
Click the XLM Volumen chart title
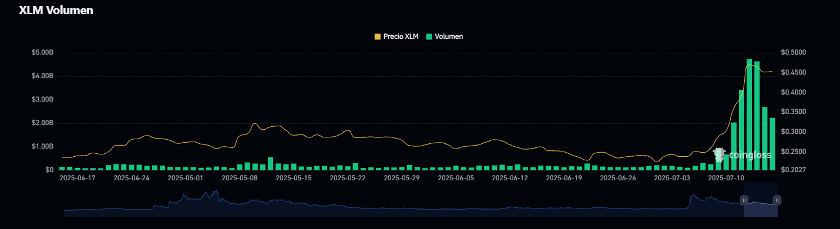point(56,11)
